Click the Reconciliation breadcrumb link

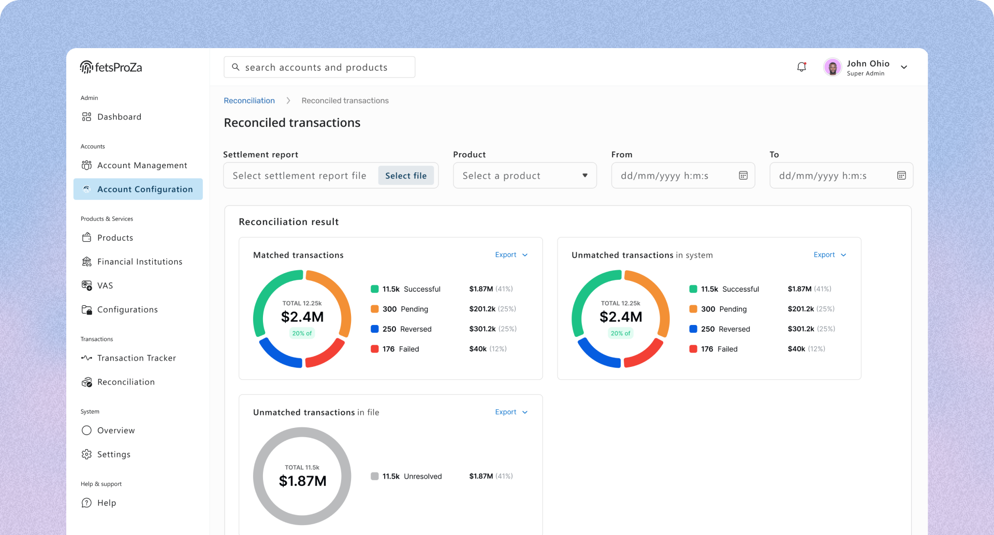(249, 100)
